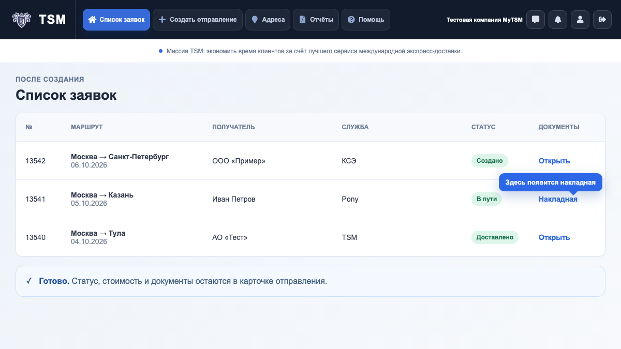The image size is (621, 349).
Task: Select request number 13540
Action: [x=36, y=237]
